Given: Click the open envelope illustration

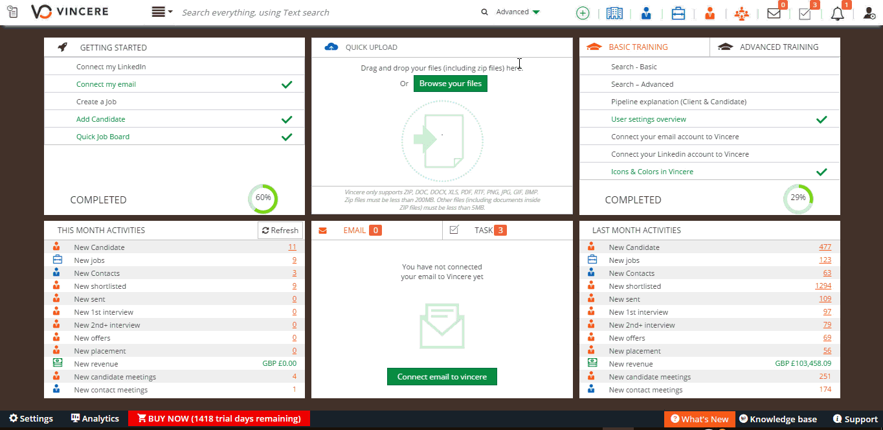Looking at the screenshot, I should click(x=442, y=325).
